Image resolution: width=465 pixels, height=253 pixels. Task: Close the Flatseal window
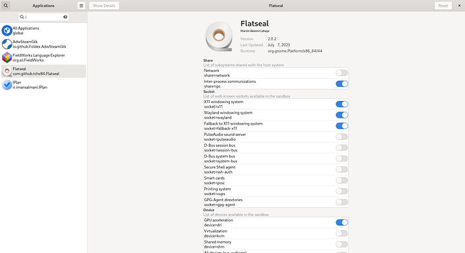(459, 5)
